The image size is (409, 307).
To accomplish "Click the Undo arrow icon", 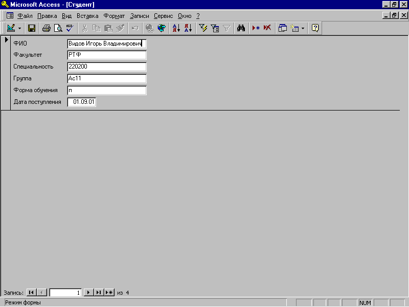I will coord(135,28).
